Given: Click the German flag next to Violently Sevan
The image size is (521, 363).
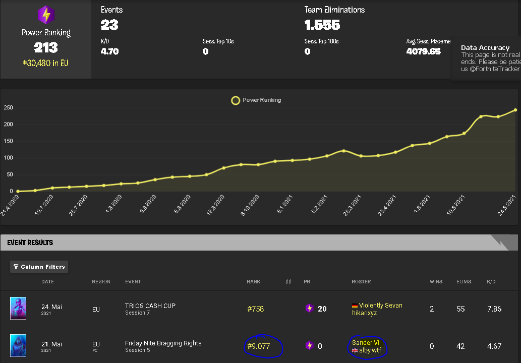Looking at the screenshot, I should click(355, 306).
